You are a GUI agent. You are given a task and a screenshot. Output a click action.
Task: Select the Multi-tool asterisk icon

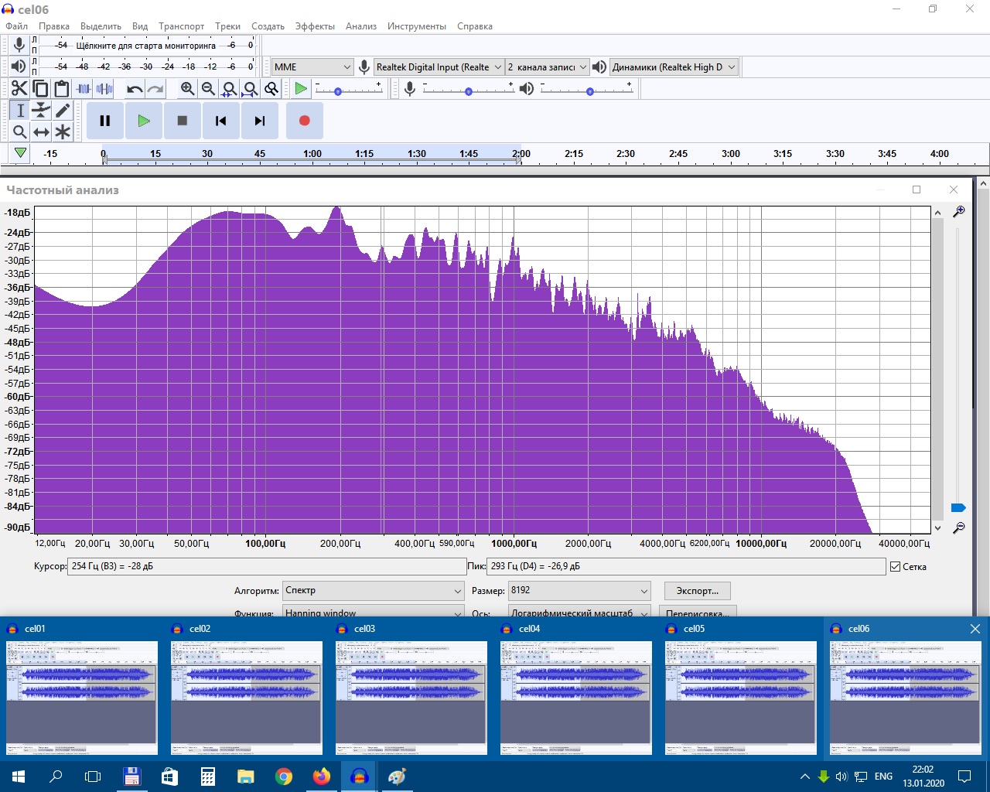click(63, 132)
